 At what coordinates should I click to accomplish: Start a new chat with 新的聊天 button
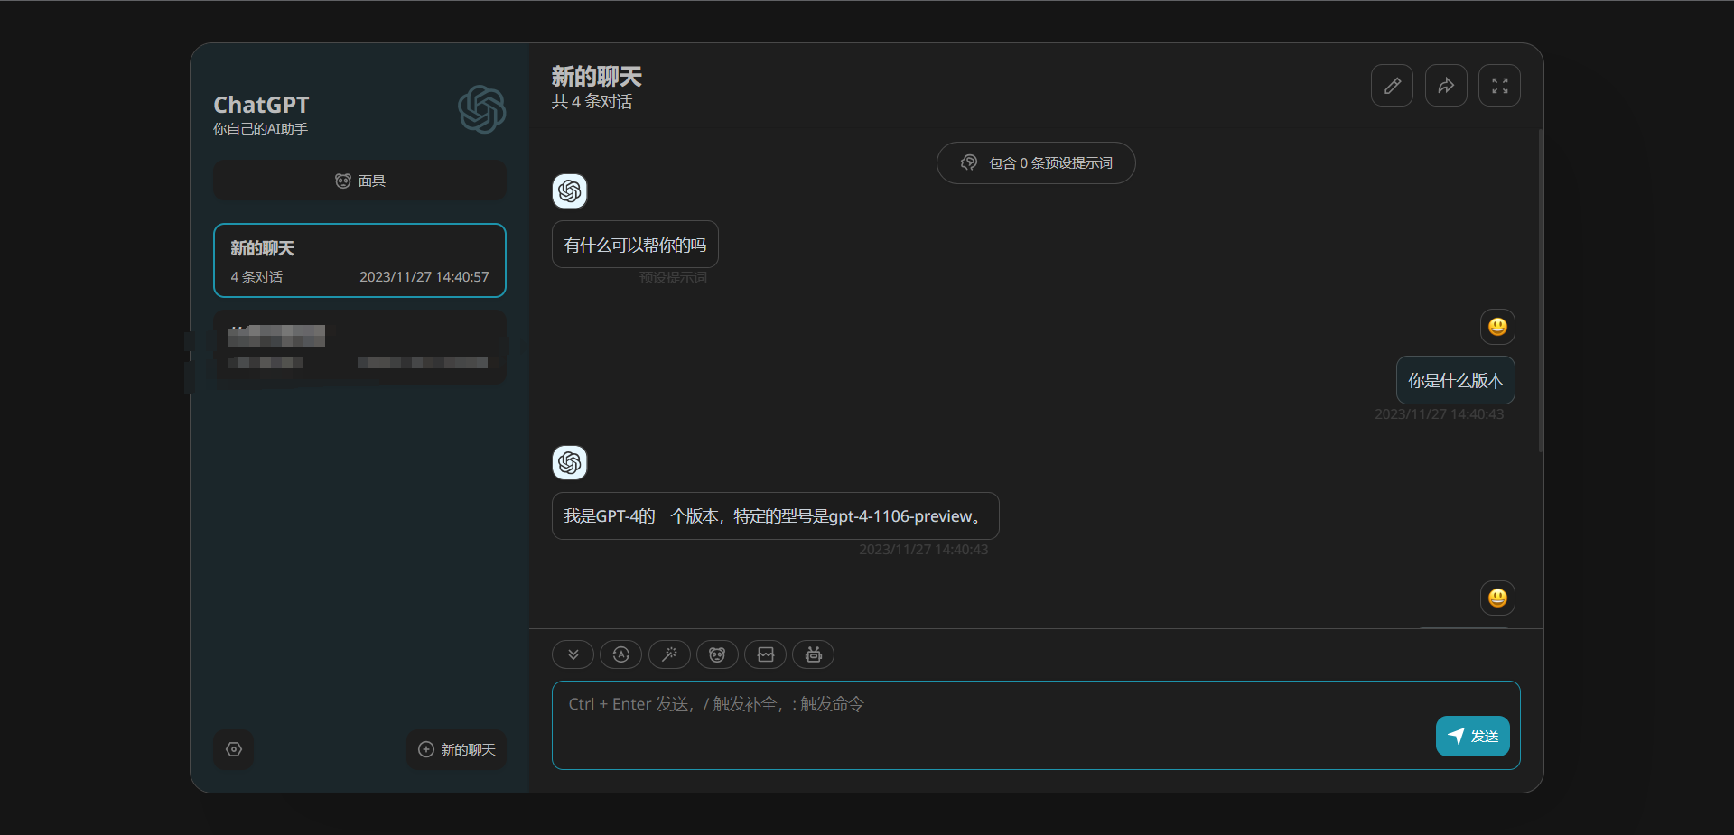(x=456, y=749)
